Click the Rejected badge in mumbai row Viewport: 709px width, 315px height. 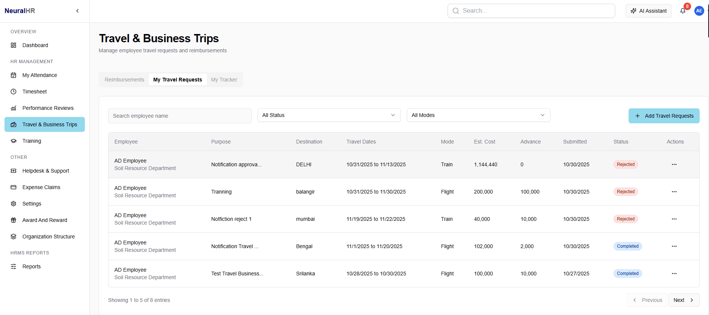[626, 219]
